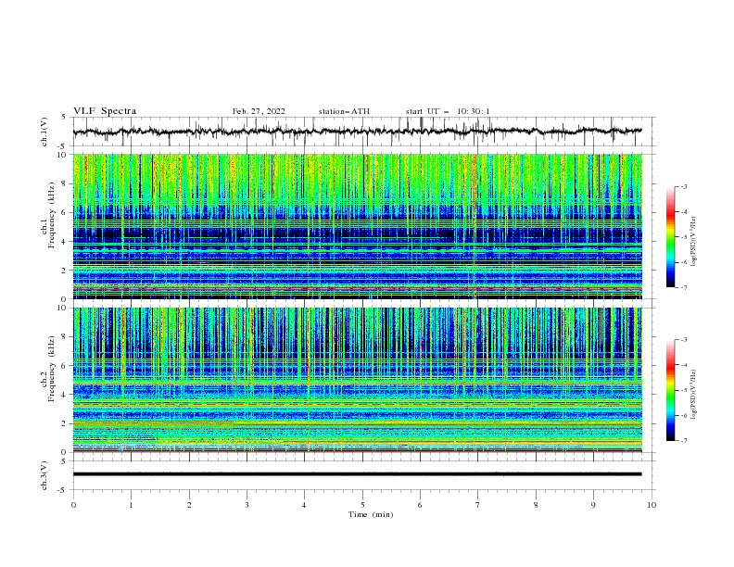Click the "6" kHz tick of ch.2 spectrogram
The image size is (734, 567).
[x=65, y=366]
